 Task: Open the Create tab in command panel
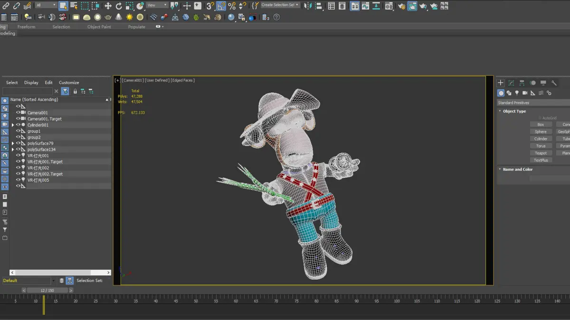500,83
